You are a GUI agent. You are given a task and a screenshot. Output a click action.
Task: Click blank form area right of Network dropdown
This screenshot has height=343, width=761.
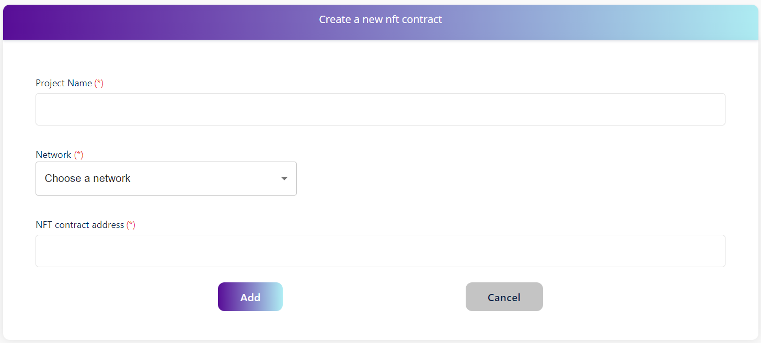497,178
